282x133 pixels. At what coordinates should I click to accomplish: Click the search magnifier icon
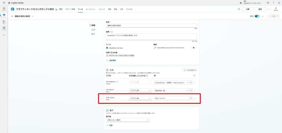pyautogui.click(x=239, y=9)
